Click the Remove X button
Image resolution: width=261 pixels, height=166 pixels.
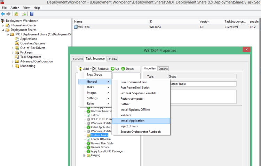pos(101,69)
